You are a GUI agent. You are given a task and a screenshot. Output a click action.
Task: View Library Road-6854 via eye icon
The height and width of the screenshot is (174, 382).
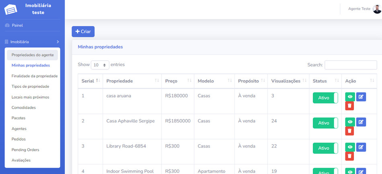coord(350,147)
